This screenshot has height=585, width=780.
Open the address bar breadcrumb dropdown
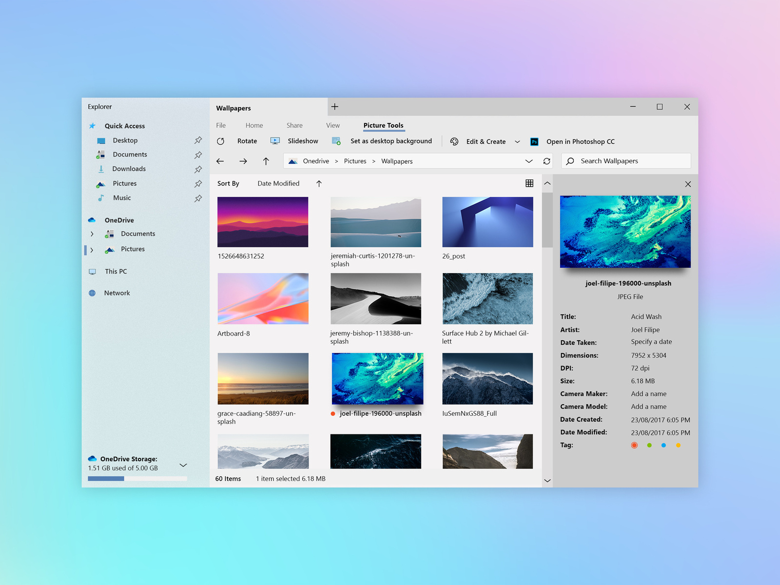point(529,161)
